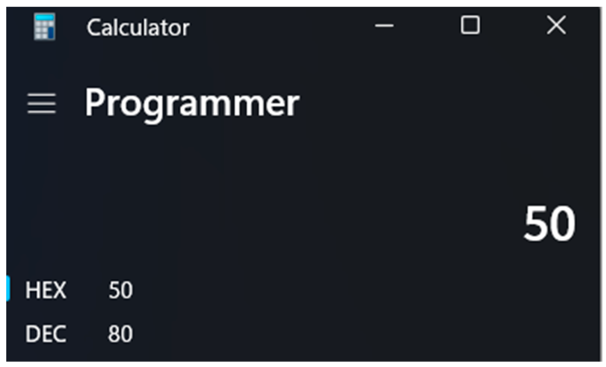
Task: Click the digit 5 in the large display
Action: [536, 223]
